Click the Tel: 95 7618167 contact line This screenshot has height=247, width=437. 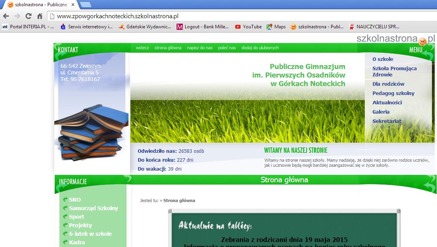(x=80, y=79)
